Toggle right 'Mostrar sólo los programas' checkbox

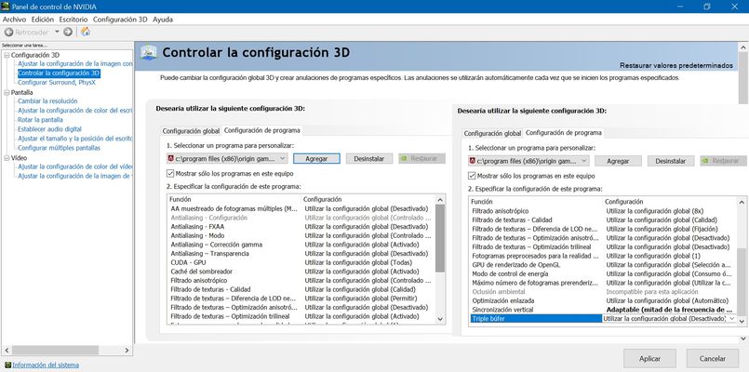pos(472,176)
